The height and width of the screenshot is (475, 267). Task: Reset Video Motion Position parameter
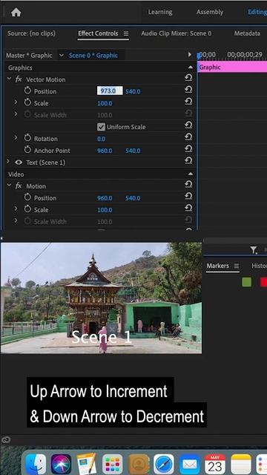(188, 196)
